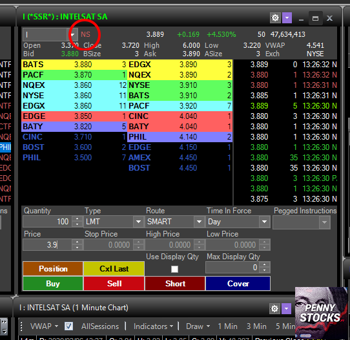350x340 pixels.
Task: Select the EDGX 3.890 ask row
Action: (180, 65)
